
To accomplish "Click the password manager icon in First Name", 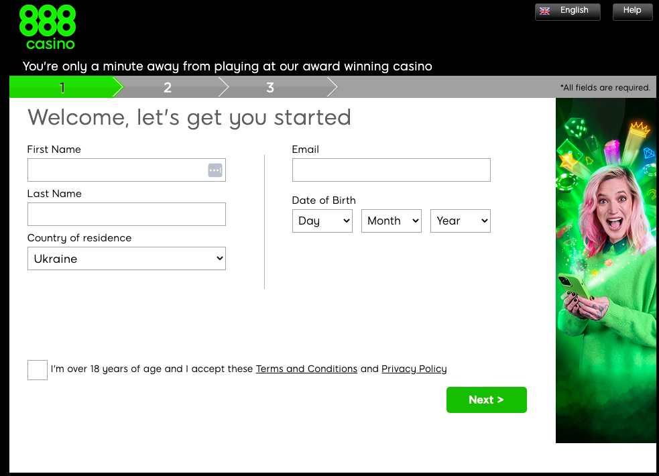I will (215, 170).
